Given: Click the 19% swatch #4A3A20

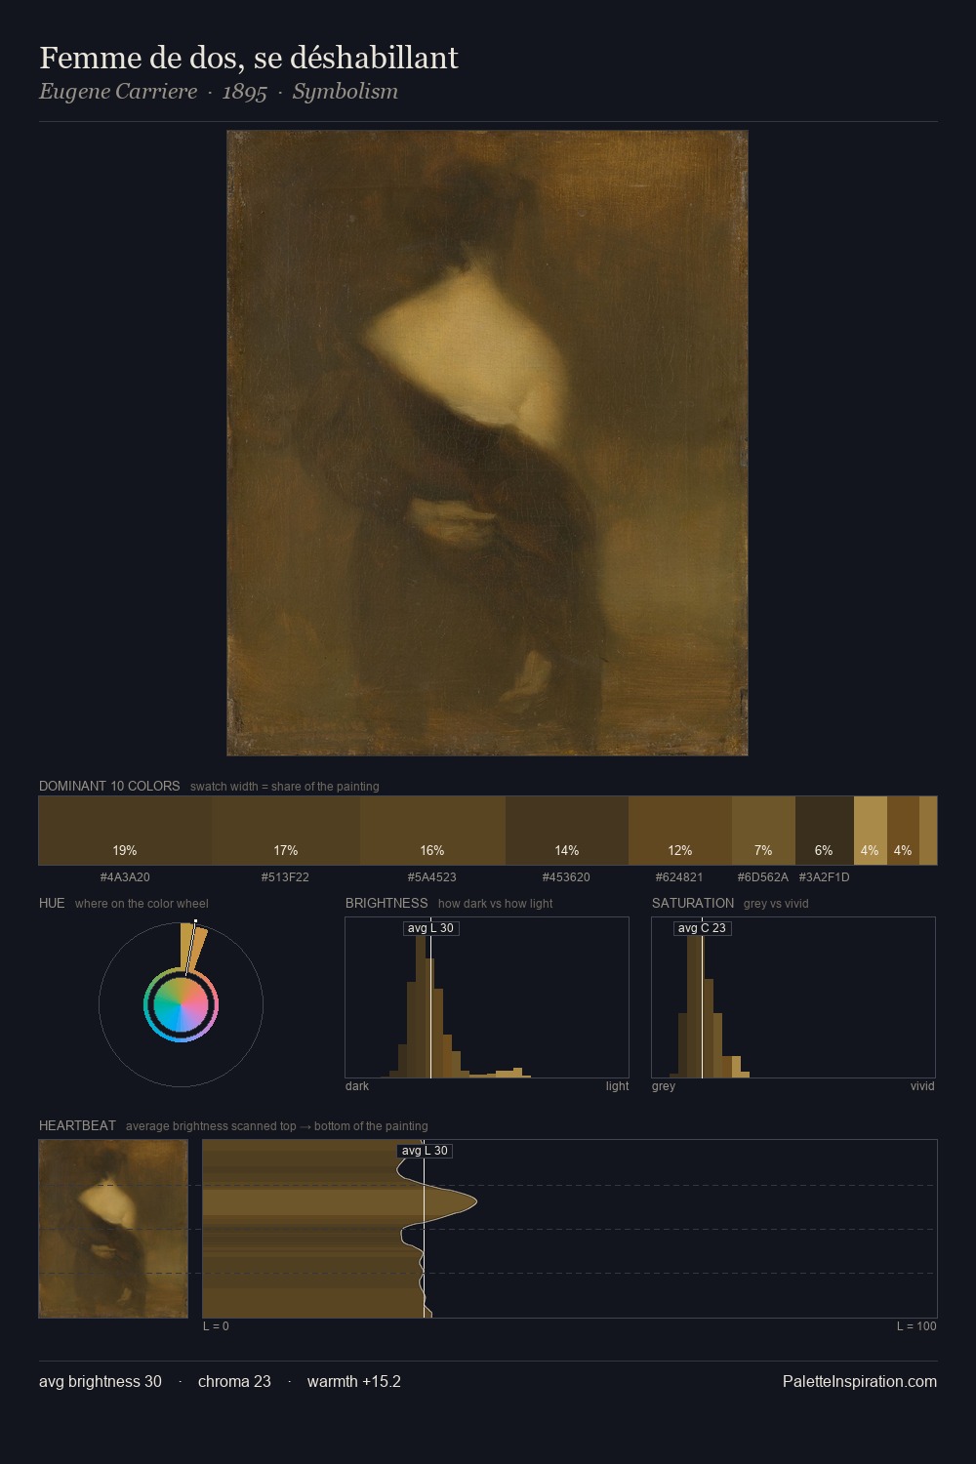Looking at the screenshot, I should tap(125, 831).
